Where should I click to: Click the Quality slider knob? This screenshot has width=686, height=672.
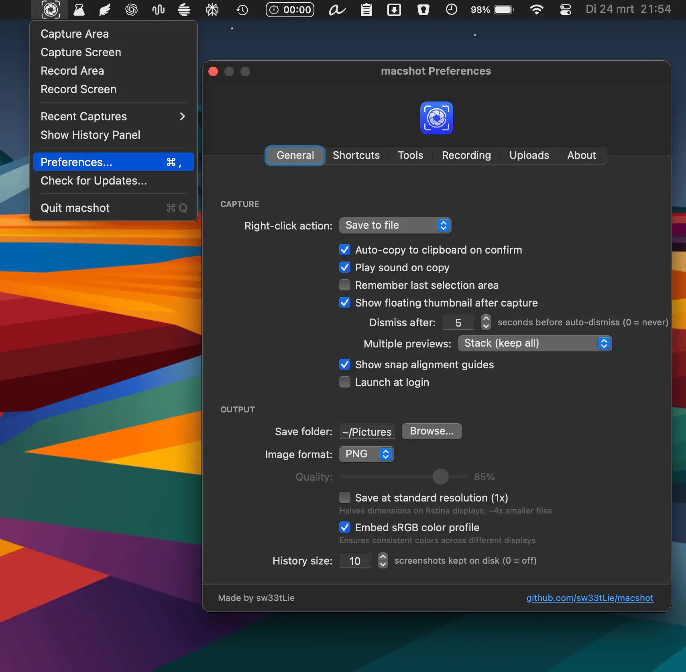point(440,477)
